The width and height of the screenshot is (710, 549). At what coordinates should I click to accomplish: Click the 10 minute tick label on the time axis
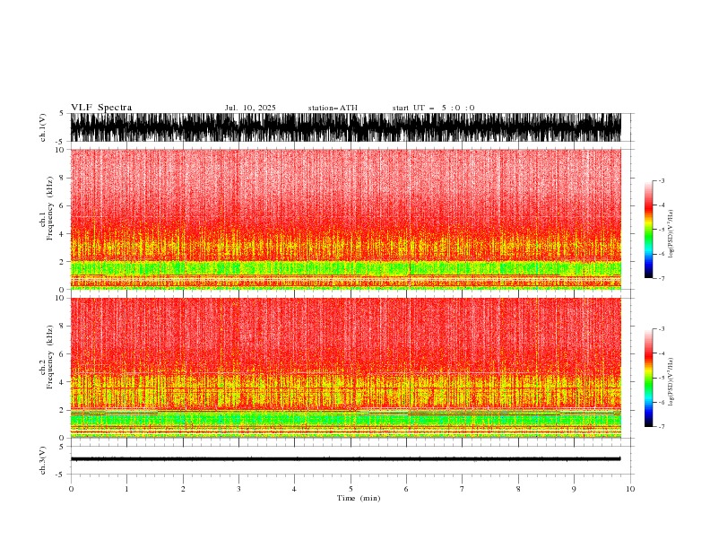tap(630, 489)
